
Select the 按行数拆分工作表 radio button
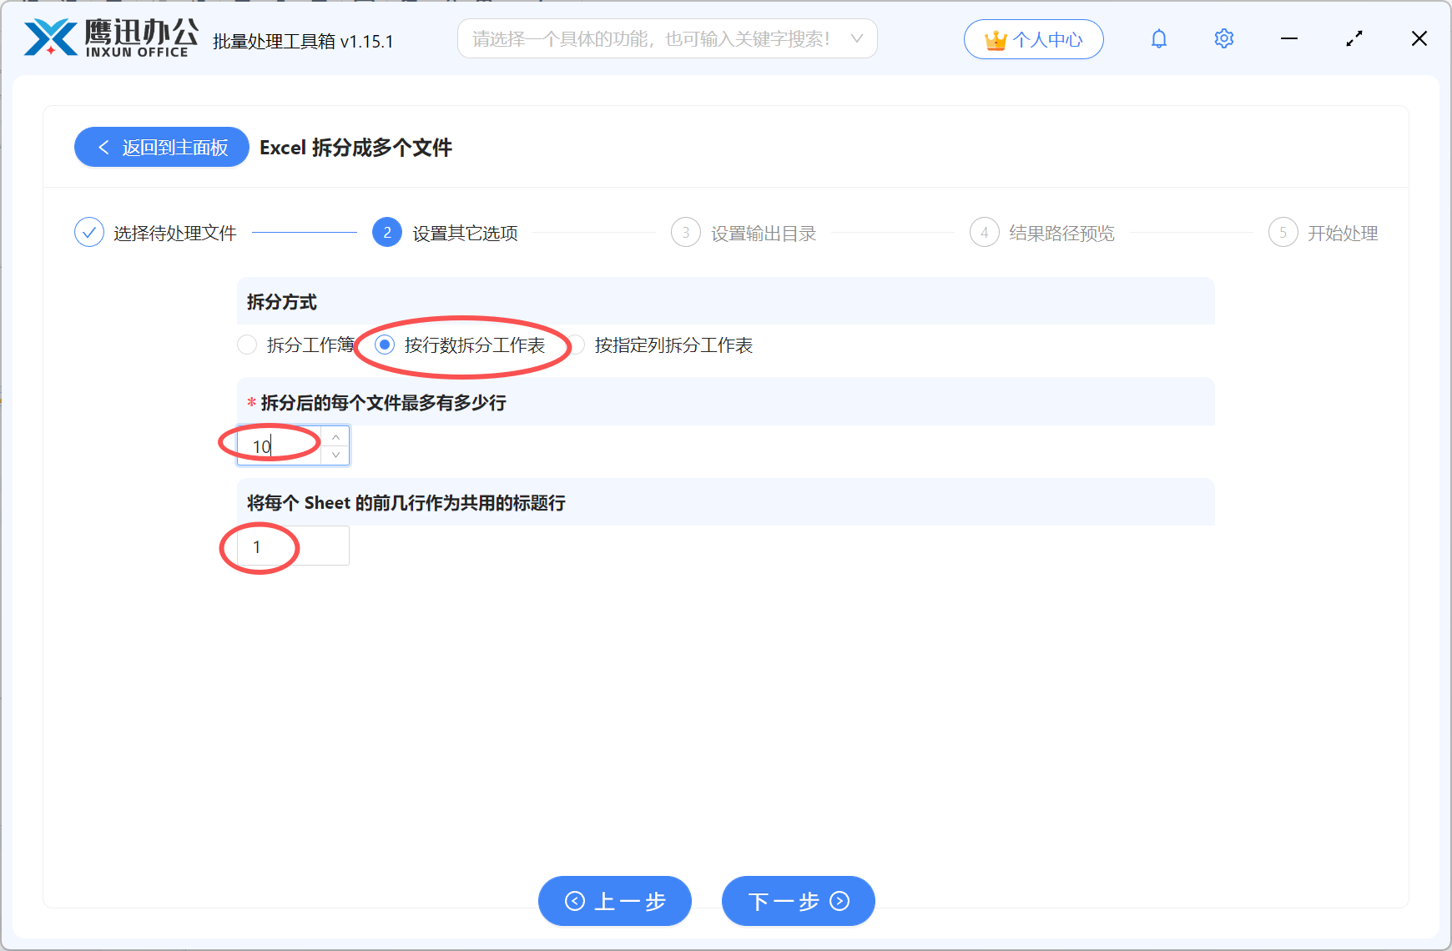(x=385, y=345)
